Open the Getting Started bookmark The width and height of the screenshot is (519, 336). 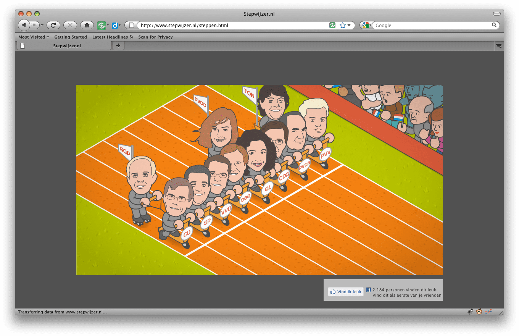click(x=71, y=37)
